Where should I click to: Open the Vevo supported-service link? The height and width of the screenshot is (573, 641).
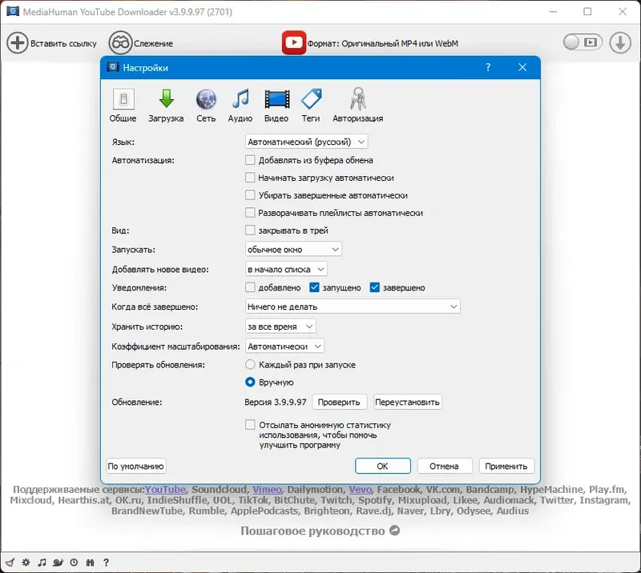tap(360, 489)
